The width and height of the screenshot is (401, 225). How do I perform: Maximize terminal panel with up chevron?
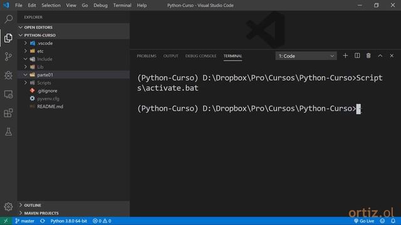click(380, 56)
